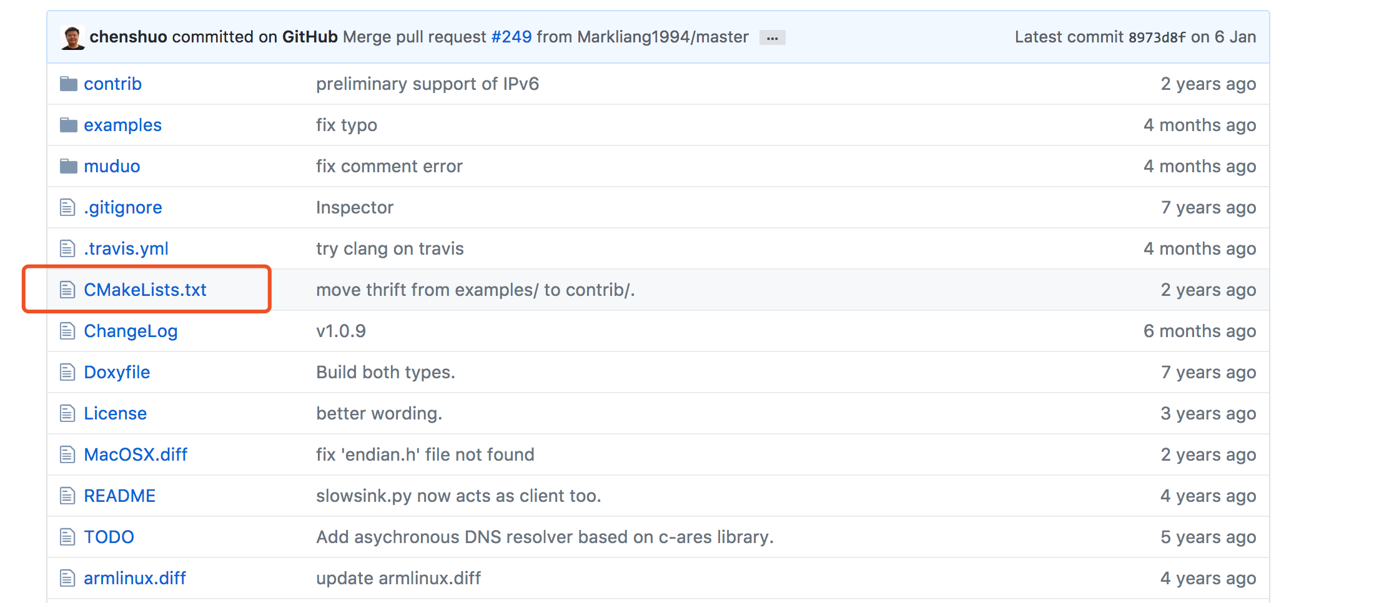Click the contrib folder icon
This screenshot has width=1384, height=603.
click(68, 84)
